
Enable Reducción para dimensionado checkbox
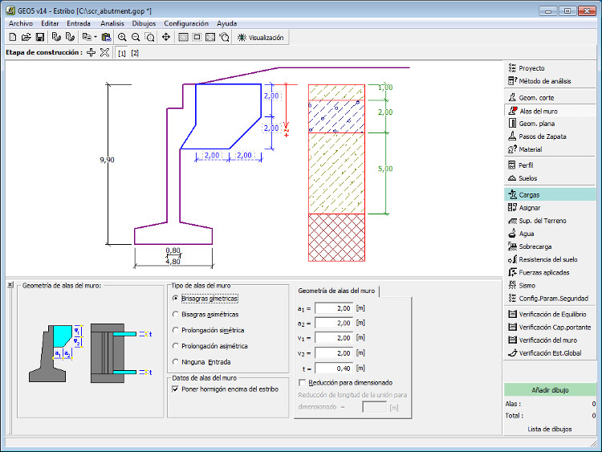pos(302,382)
